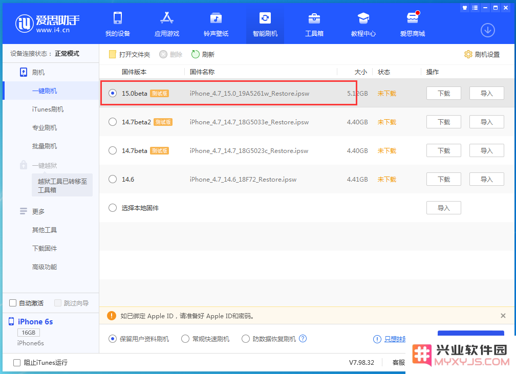Click 越狱工具已转移至工具箱 notice

pos(62,185)
